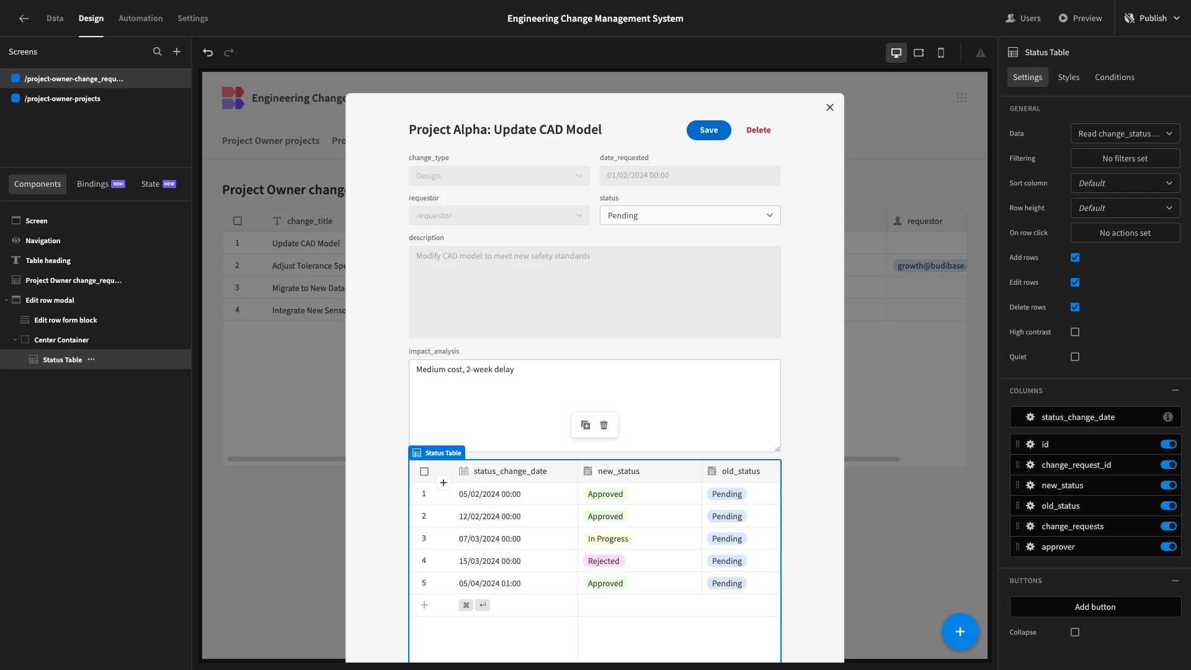This screenshot has width=1191, height=670.
Task: Open settings gear for old_status column
Action: point(1030,506)
